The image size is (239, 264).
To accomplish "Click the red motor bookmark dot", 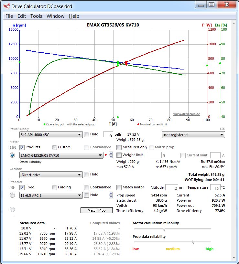I will click(x=106, y=155).
